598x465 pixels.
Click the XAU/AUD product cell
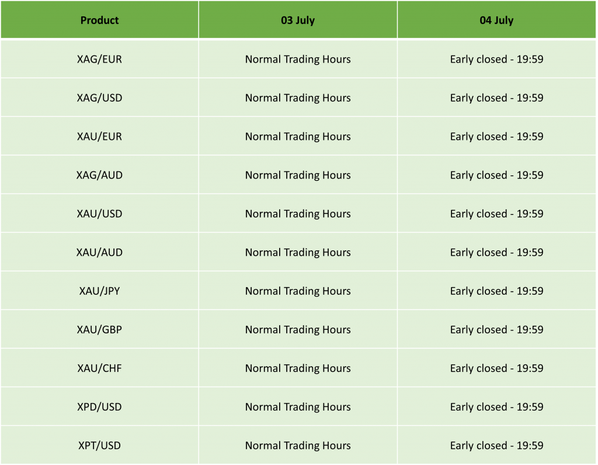pos(99,252)
